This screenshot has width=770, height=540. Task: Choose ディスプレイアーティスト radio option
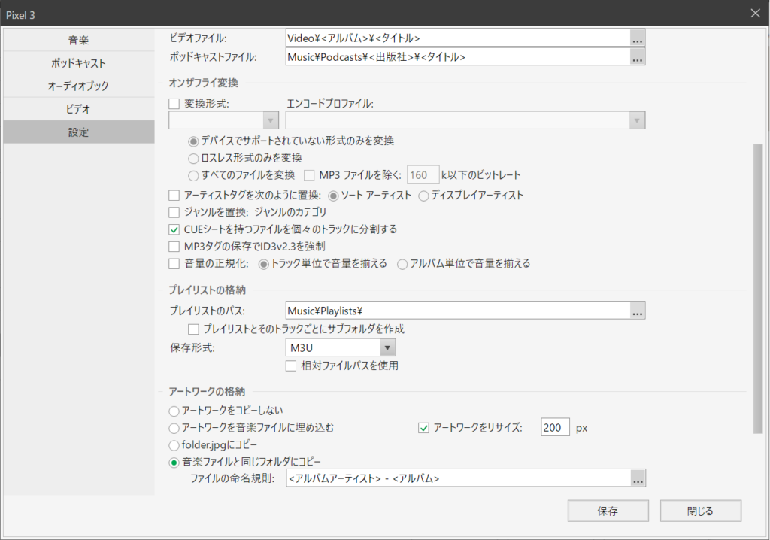(423, 196)
